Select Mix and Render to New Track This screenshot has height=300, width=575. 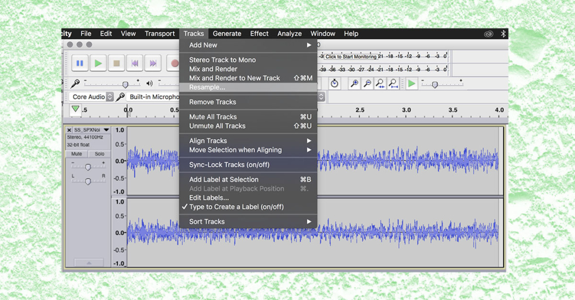coord(248,78)
